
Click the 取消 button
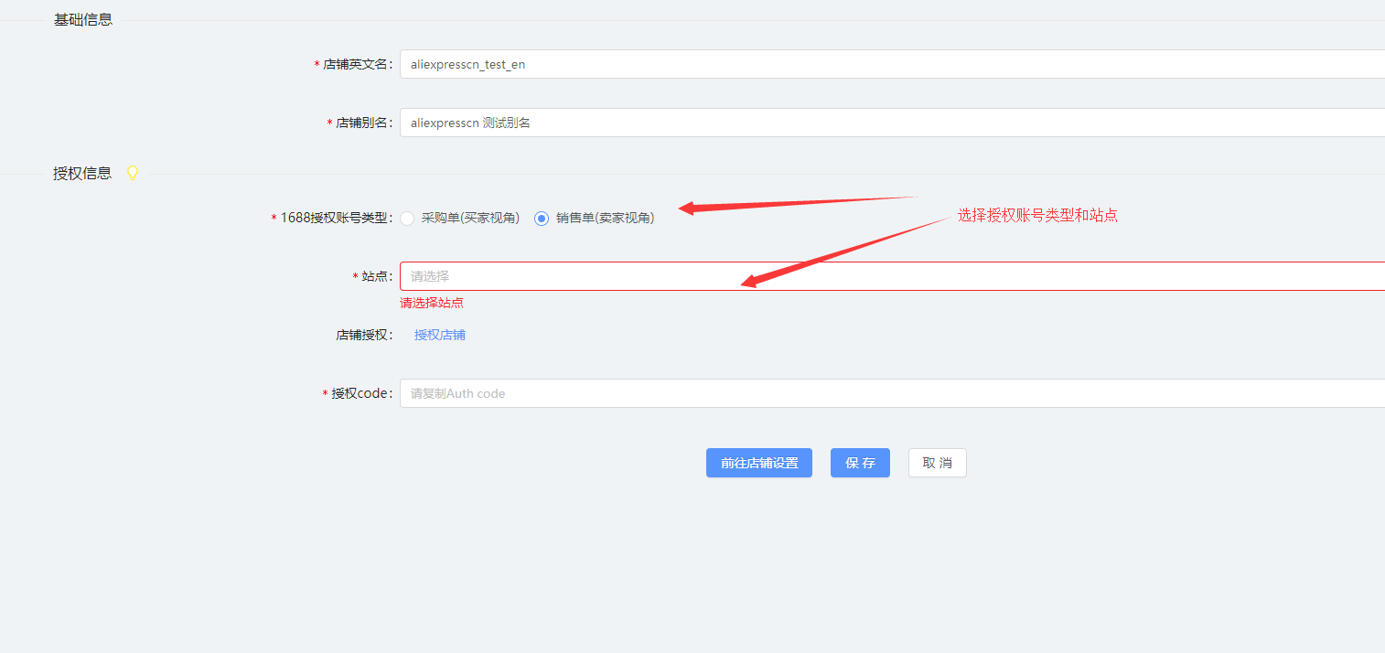tap(937, 463)
